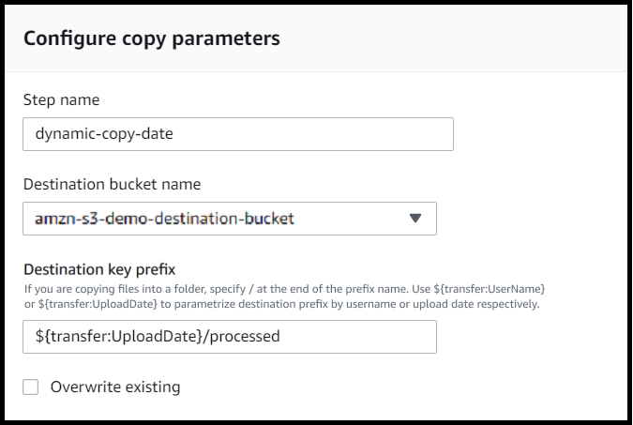Click the Step name input field
Screen dimensions: 633x425
tap(237, 134)
